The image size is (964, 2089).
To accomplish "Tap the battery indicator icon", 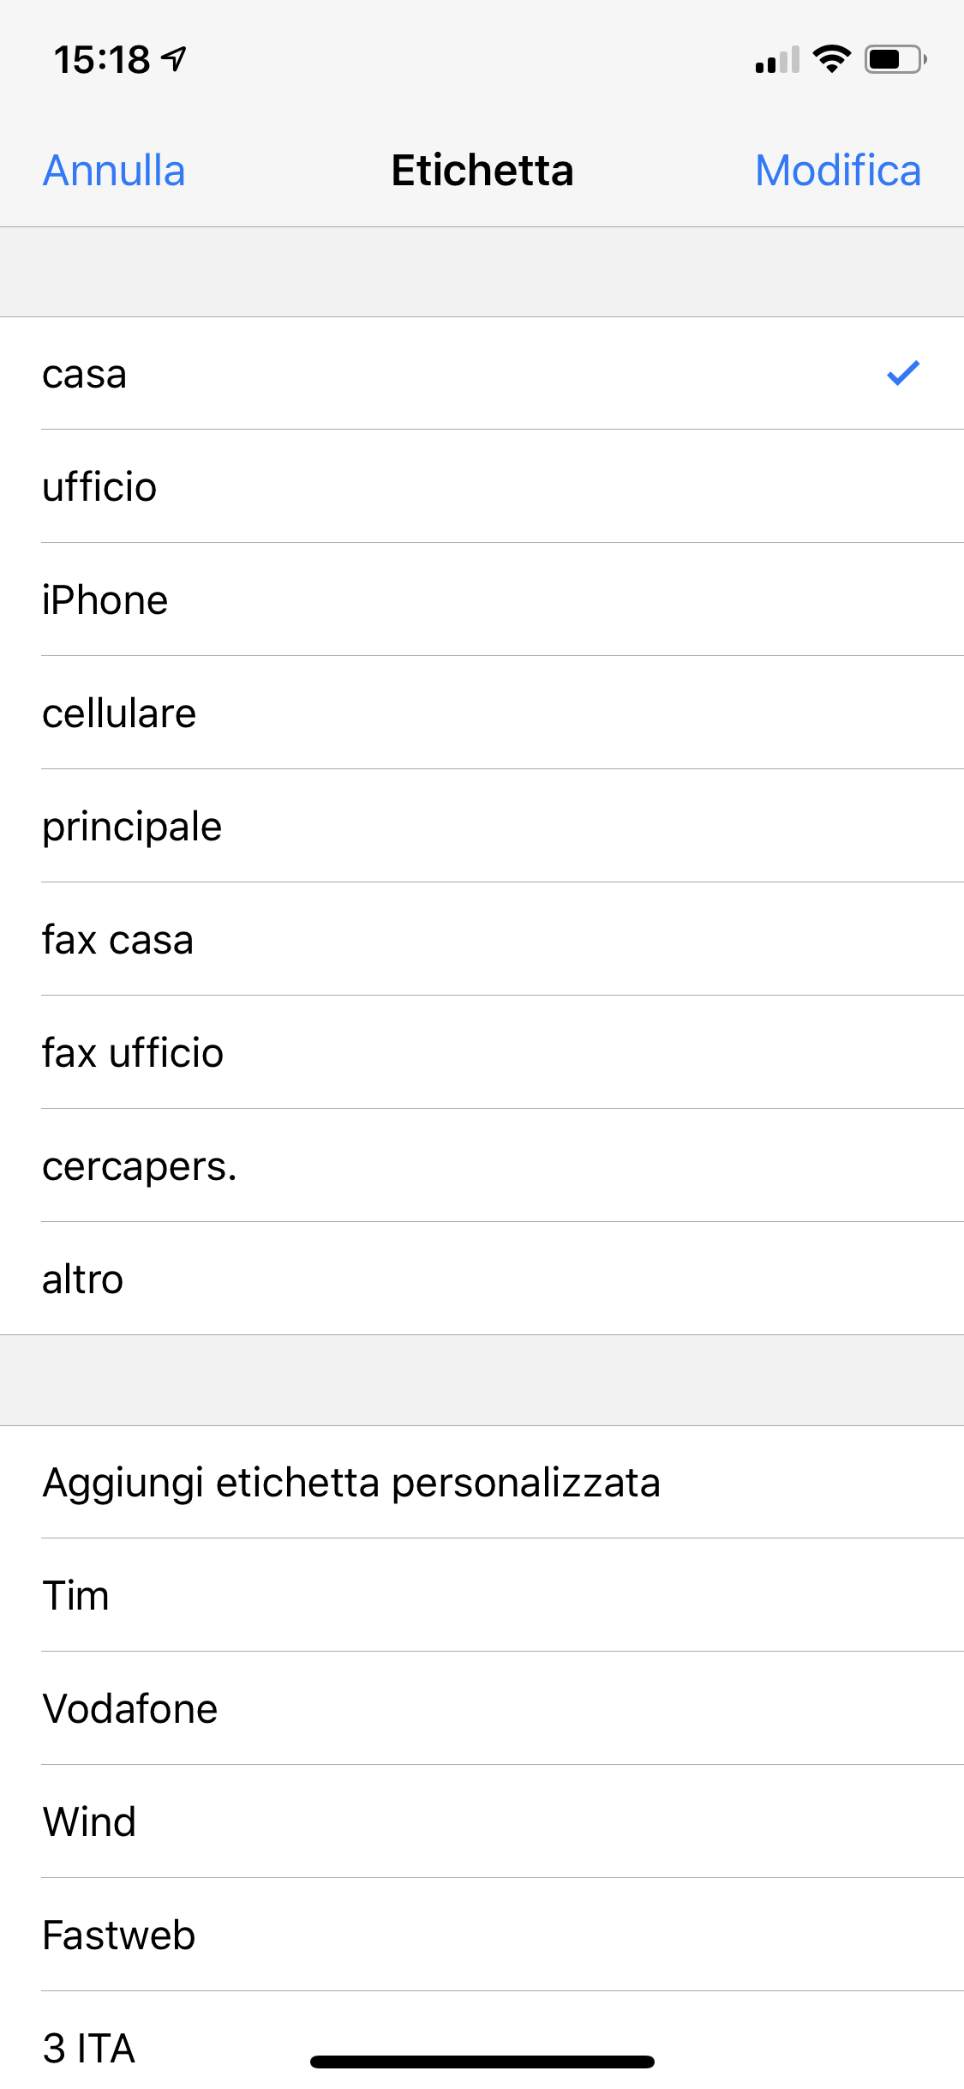I will pyautogui.click(x=895, y=59).
